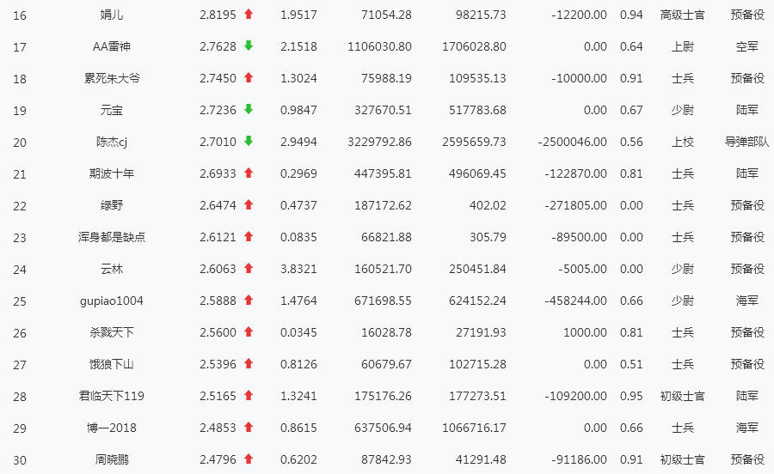Screen dimensions: 774x474
Task: Click the red up arrow in 期波十年 row
Action: [x=249, y=173]
